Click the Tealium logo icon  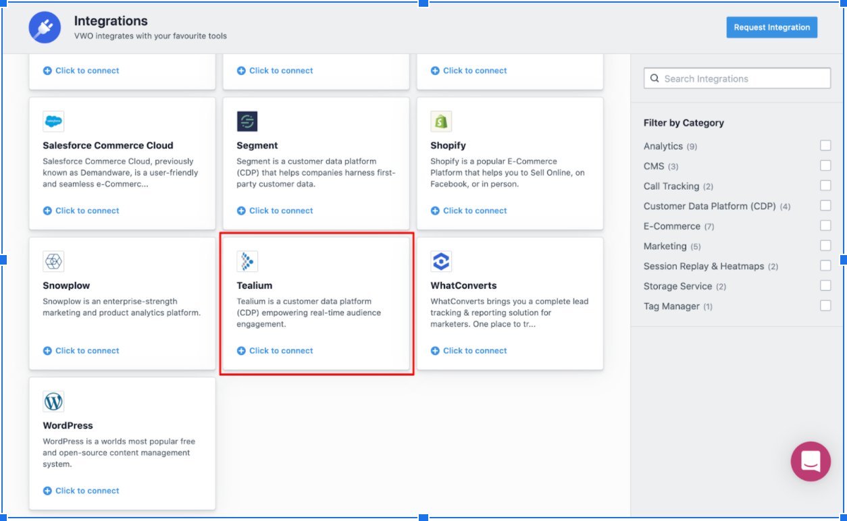point(247,261)
